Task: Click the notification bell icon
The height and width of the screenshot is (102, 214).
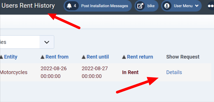Action: click(x=69, y=6)
